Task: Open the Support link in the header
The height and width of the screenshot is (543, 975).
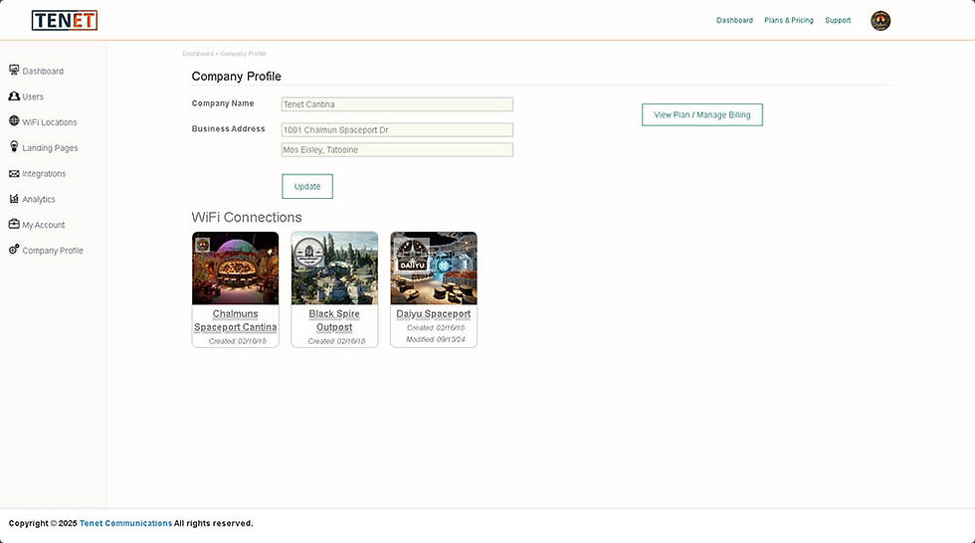Action: tap(838, 21)
